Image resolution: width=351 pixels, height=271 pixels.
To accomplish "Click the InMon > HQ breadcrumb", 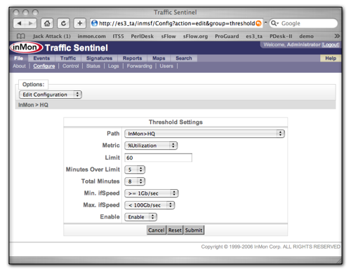I will (x=33, y=105).
